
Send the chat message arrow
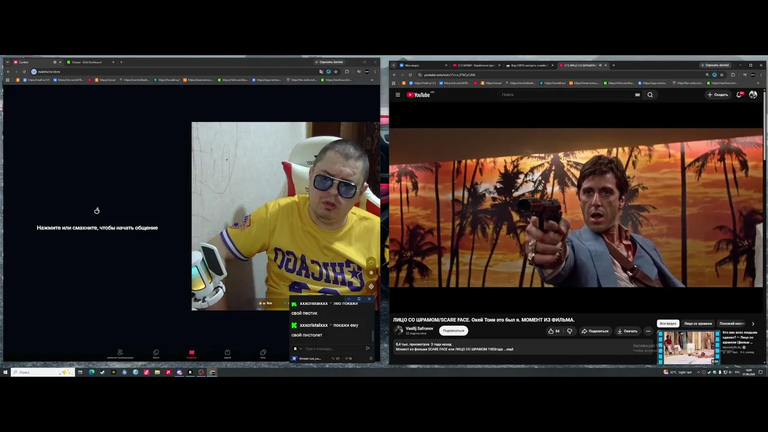pyautogui.click(x=368, y=349)
